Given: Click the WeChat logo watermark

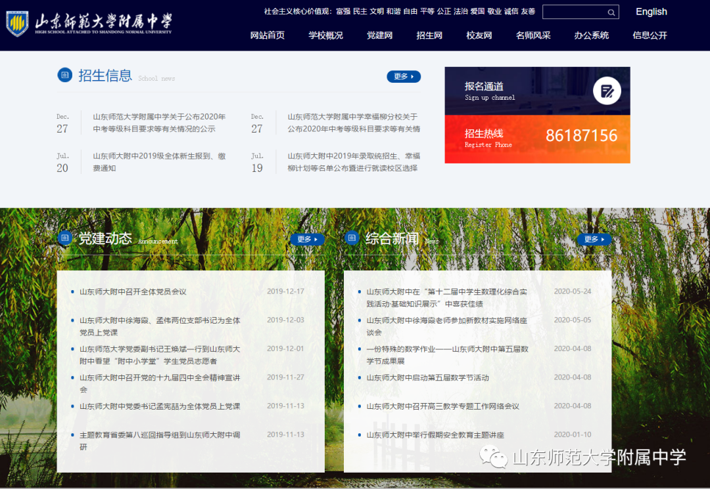Looking at the screenshot, I should tap(493, 457).
